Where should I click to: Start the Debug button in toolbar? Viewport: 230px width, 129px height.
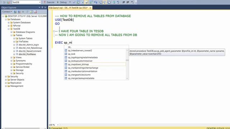(x=62, y=2)
